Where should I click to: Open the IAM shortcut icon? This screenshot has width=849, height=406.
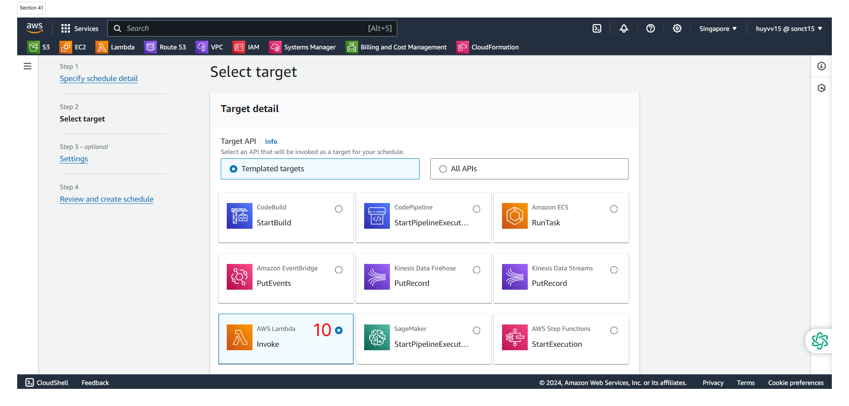click(238, 47)
